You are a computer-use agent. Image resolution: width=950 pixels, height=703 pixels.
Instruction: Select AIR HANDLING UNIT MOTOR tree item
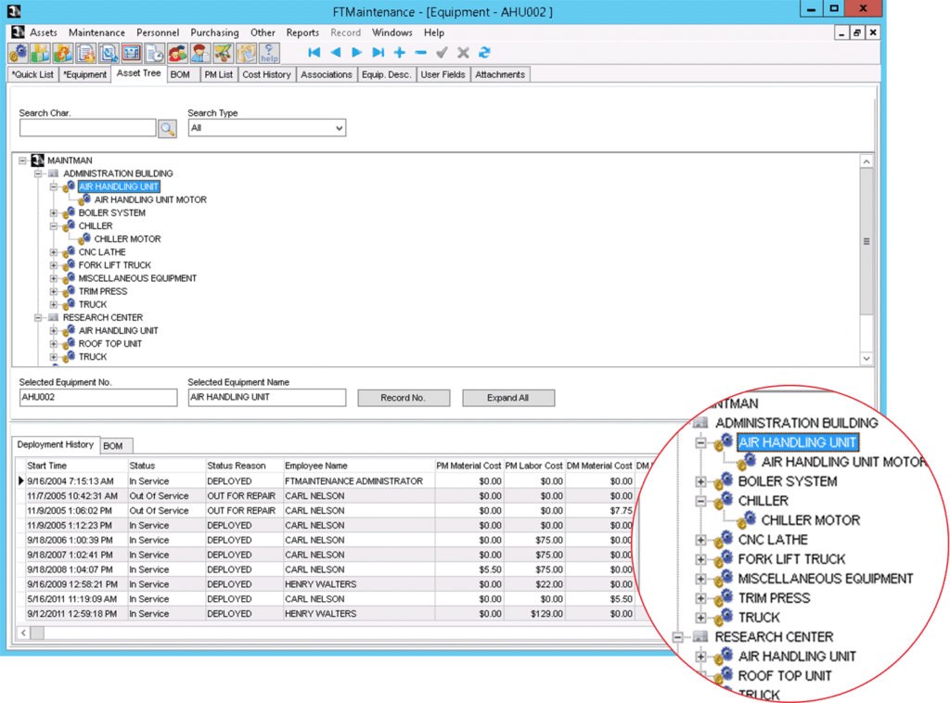pos(150,199)
